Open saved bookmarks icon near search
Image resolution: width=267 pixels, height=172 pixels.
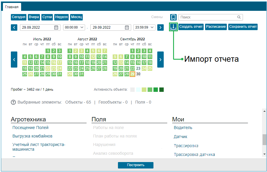173,17
